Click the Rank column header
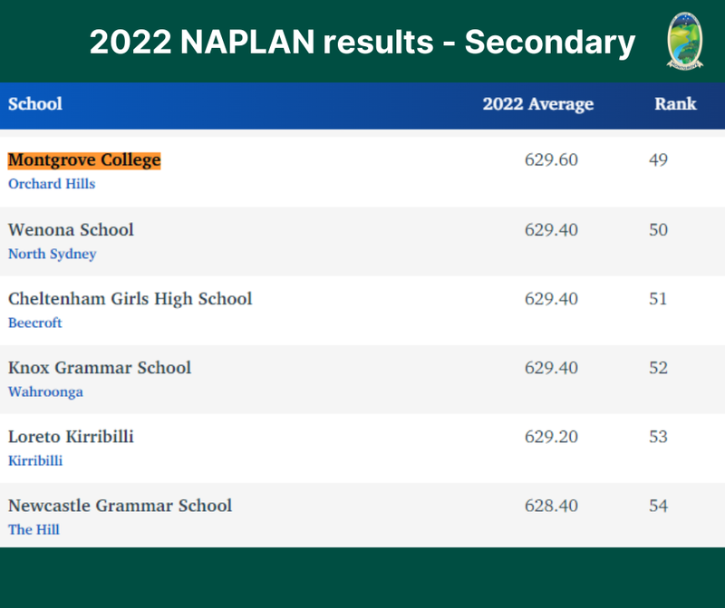The width and height of the screenshot is (725, 608). coord(675,104)
